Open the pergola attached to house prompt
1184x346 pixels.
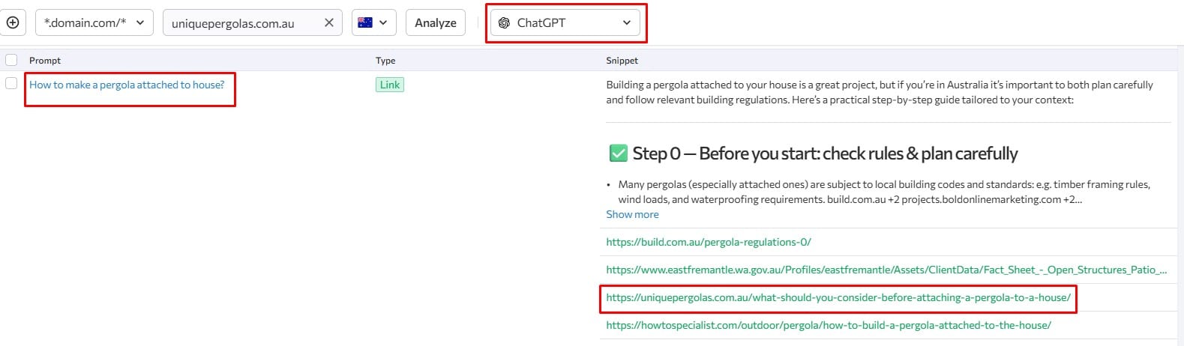click(x=127, y=85)
